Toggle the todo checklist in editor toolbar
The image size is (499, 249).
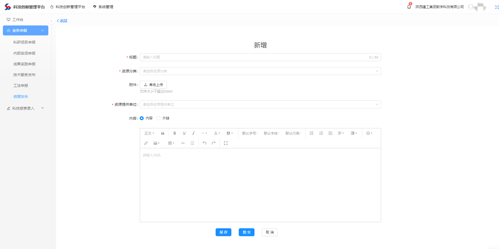point(330,133)
